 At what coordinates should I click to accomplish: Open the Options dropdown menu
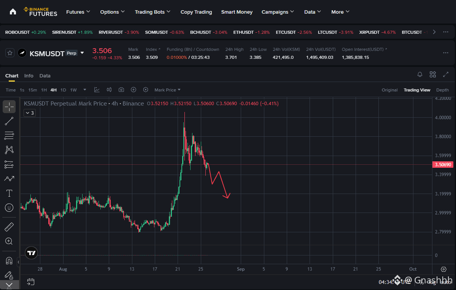click(112, 12)
